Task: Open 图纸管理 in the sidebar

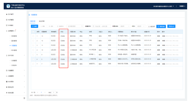Action: coord(14,41)
